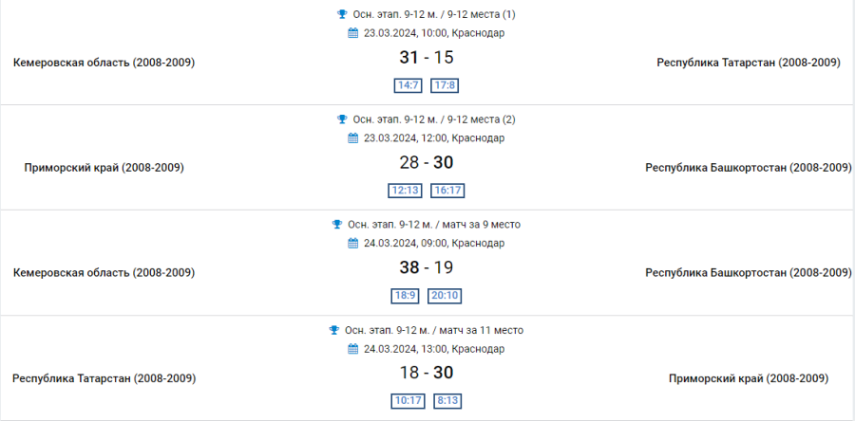Click trophy icon beside матч за 11 место
Screen dimensions: 855x421
click(334, 330)
